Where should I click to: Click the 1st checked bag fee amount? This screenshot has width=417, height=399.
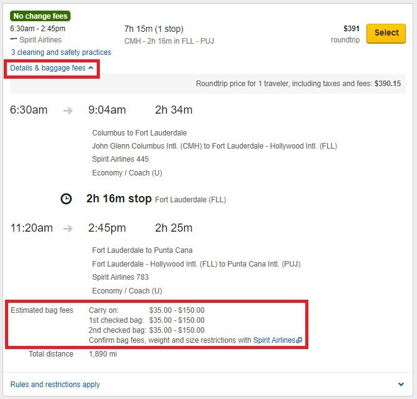coord(177,320)
